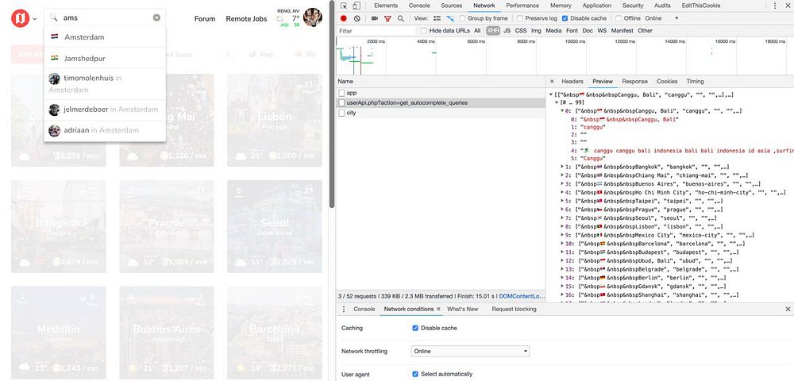Open the Security tab
This screenshot has width=794, height=381.
coord(633,6)
